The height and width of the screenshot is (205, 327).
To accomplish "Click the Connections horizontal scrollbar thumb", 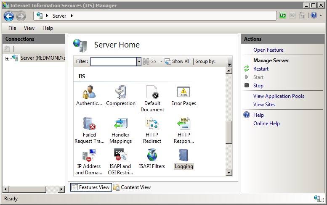I will click(28, 189).
